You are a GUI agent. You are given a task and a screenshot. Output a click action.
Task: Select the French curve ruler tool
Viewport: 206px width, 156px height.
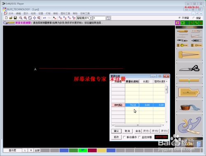189,126
